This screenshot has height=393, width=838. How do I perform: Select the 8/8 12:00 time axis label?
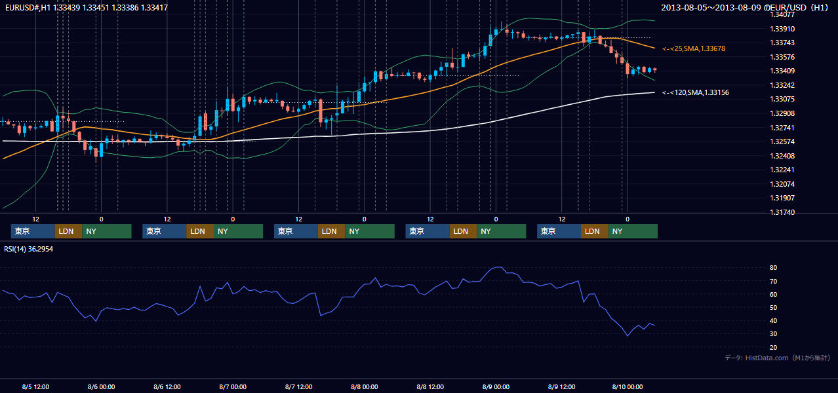(x=429, y=386)
